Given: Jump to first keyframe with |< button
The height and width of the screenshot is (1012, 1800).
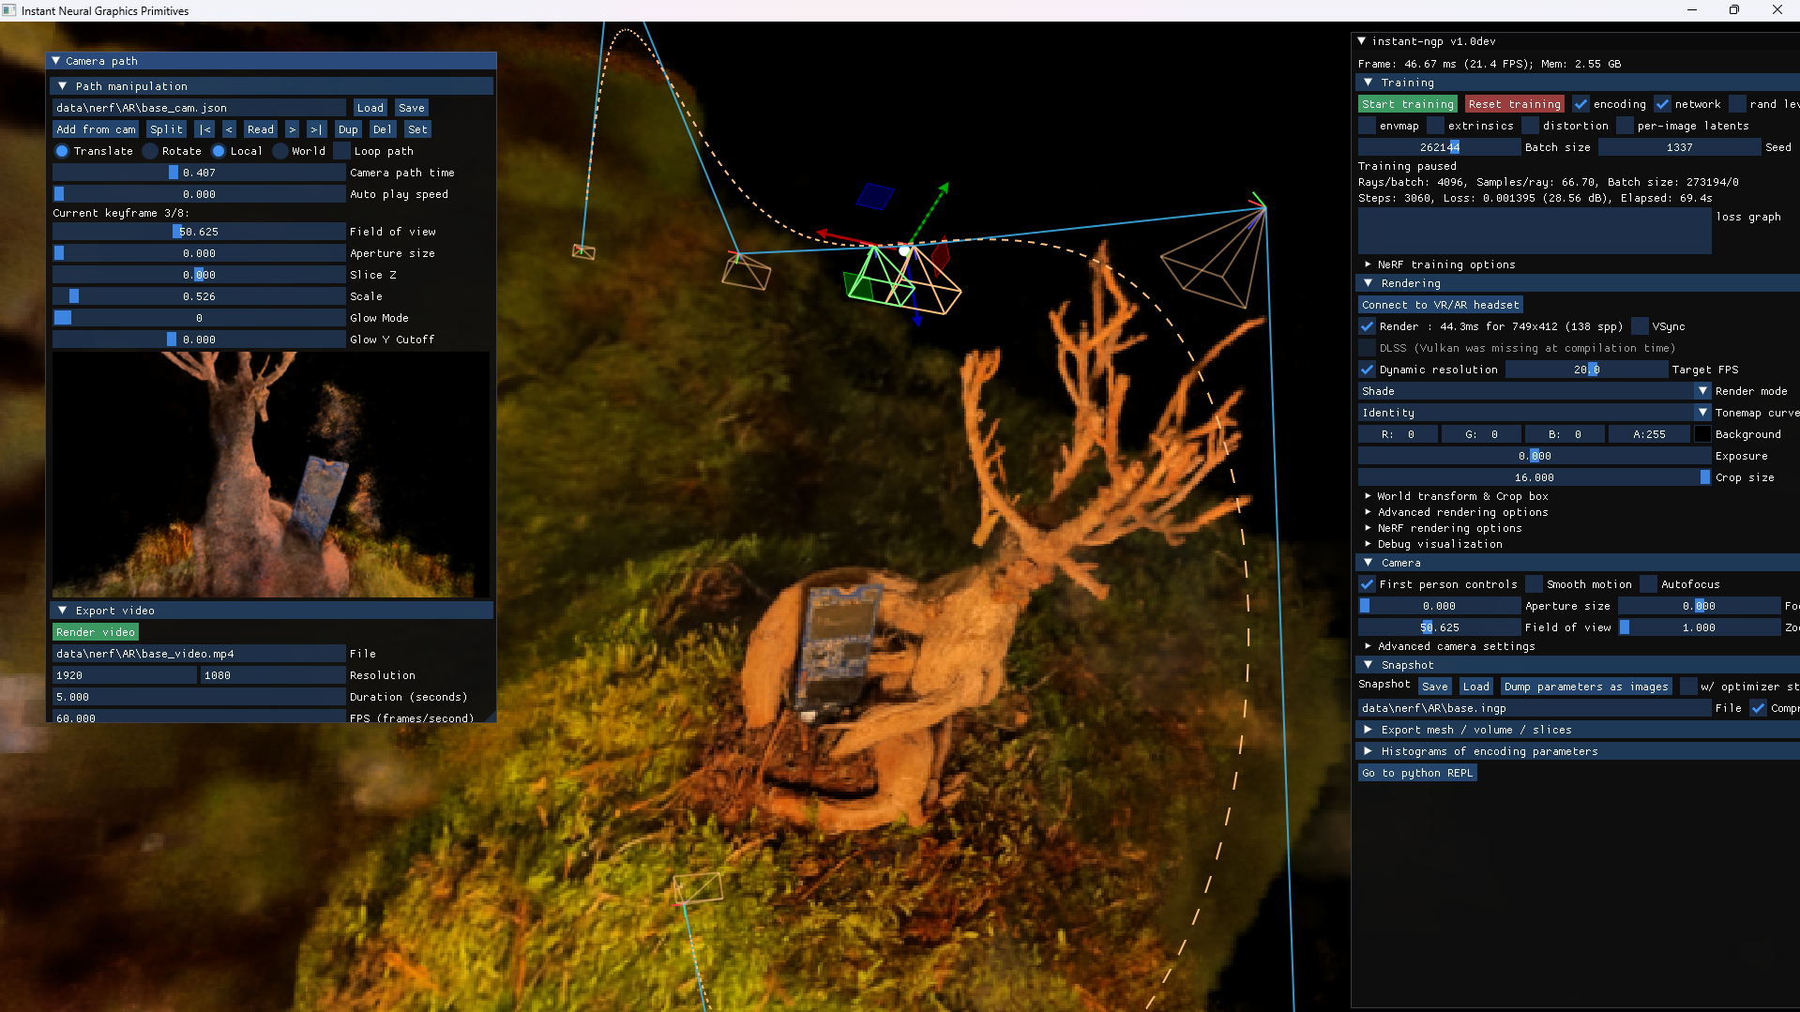Looking at the screenshot, I should coord(204,129).
